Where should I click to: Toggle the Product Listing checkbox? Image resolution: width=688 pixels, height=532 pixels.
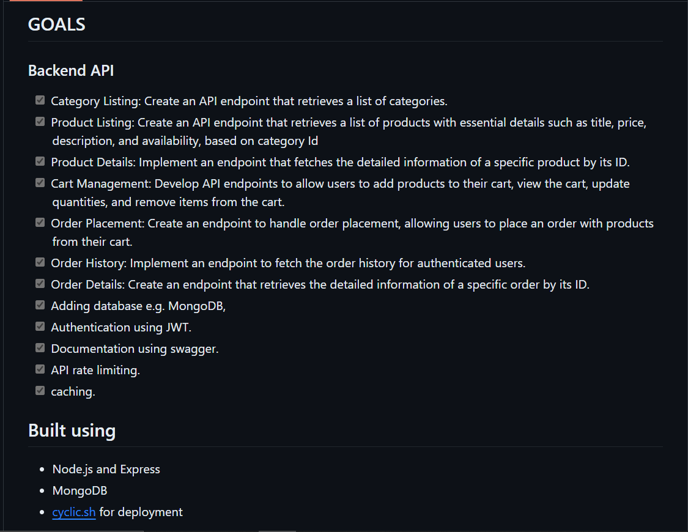tap(40, 122)
